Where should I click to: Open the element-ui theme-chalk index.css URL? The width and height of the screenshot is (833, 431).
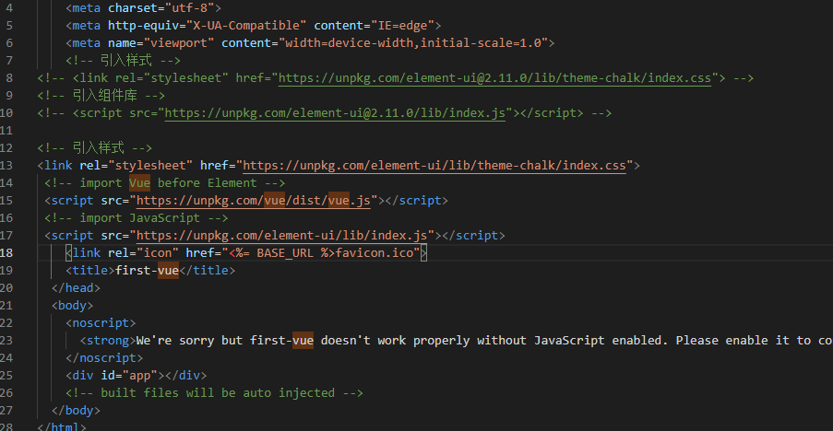click(x=434, y=166)
